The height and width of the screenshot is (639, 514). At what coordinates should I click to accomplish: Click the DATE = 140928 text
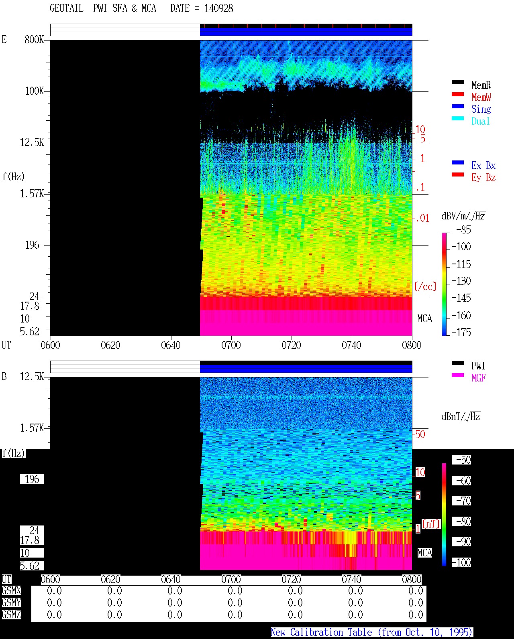pos(202,8)
